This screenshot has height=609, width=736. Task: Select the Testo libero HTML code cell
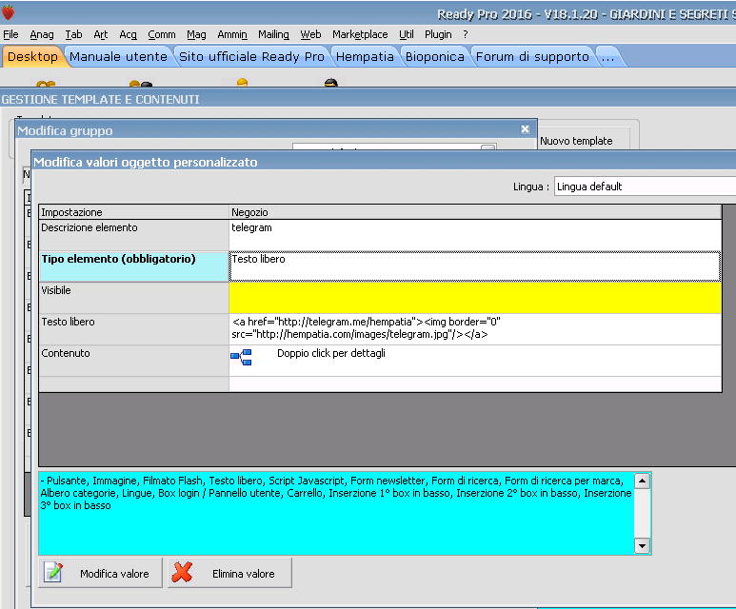coord(474,329)
